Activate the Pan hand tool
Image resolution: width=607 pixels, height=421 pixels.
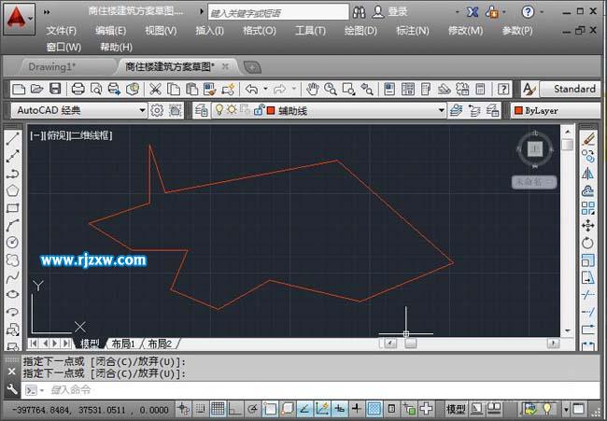313,89
